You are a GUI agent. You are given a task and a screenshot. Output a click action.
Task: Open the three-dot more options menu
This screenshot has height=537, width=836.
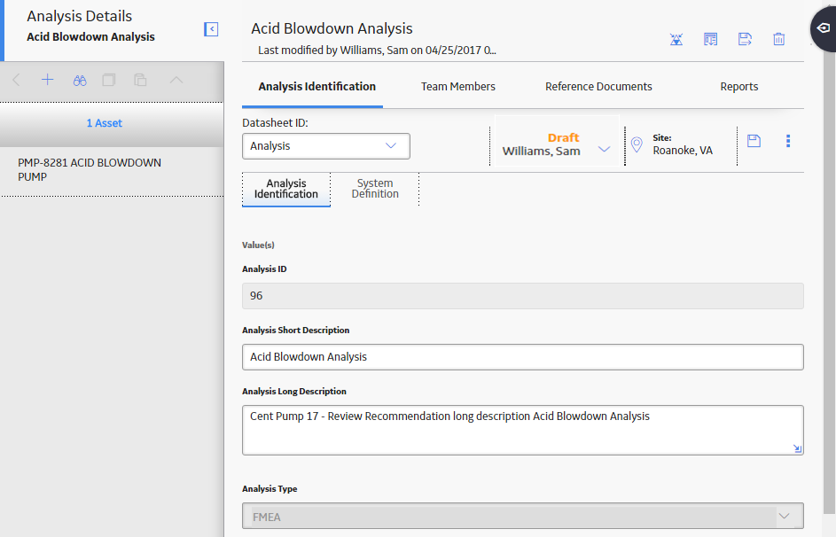tap(788, 141)
